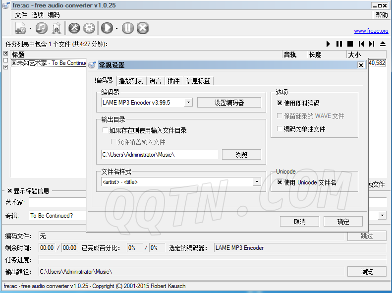
Task: Open the 文件名样式 pattern dropdown
Action: [x=257, y=182]
